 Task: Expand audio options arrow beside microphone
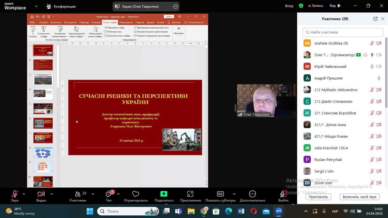(24, 194)
